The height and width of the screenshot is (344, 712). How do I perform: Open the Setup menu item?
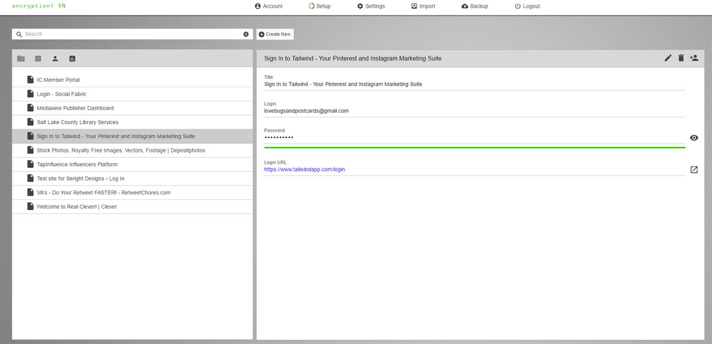tap(319, 6)
